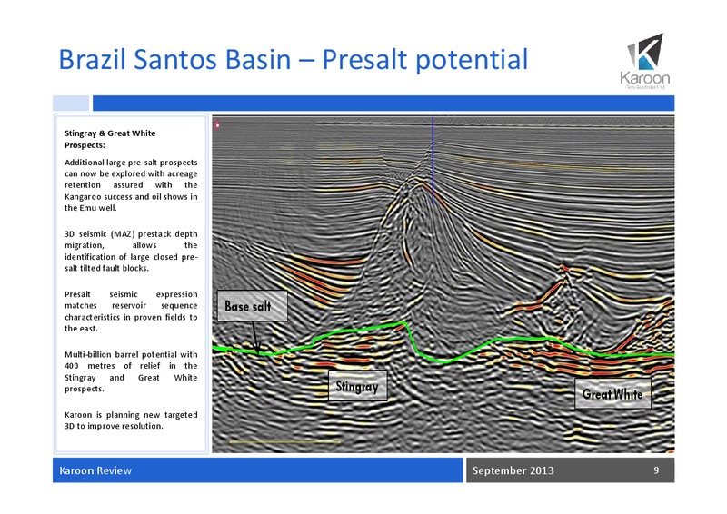Click the 'September 2013' footer date
The image size is (727, 514).
513,470
